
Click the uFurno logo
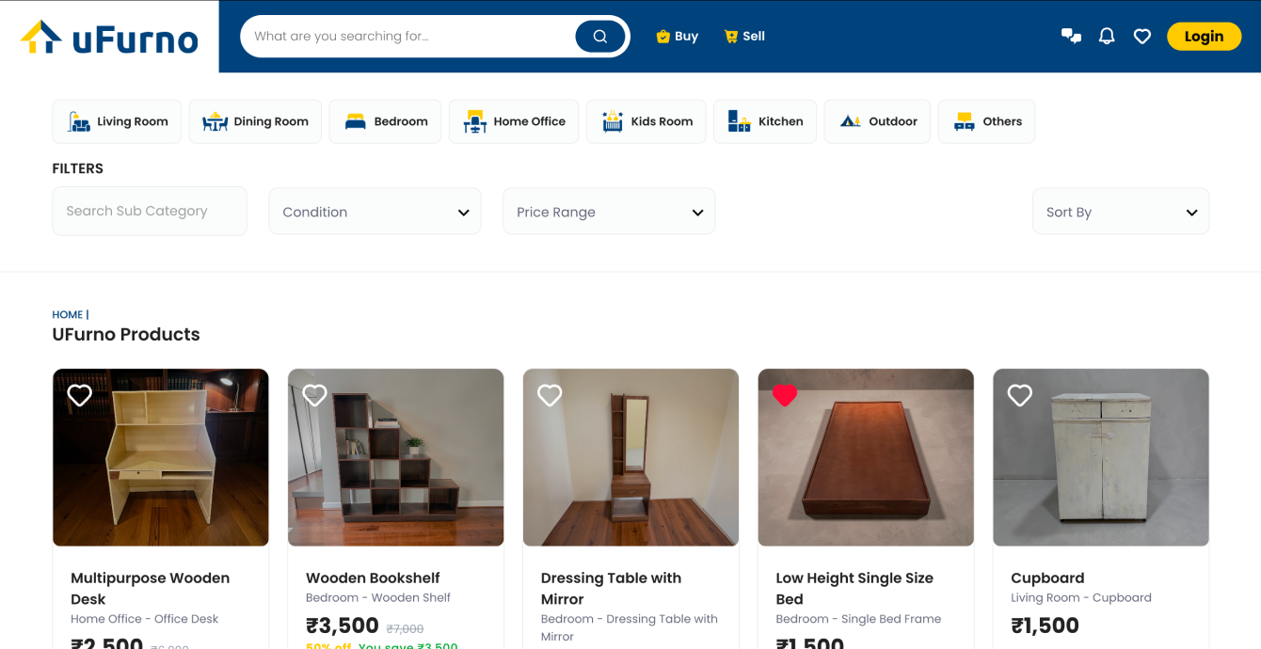pos(109,38)
